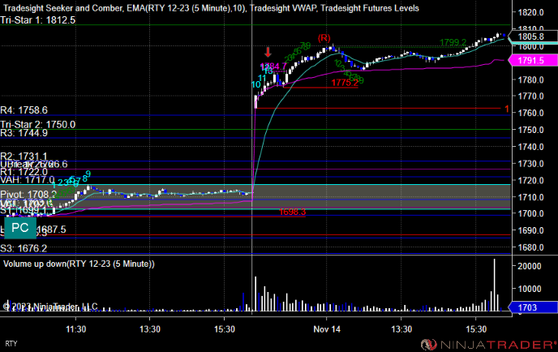The width and height of the screenshot is (558, 352).
Task: Click the 'RTY' instrument label at bottom left
Action: (x=11, y=343)
